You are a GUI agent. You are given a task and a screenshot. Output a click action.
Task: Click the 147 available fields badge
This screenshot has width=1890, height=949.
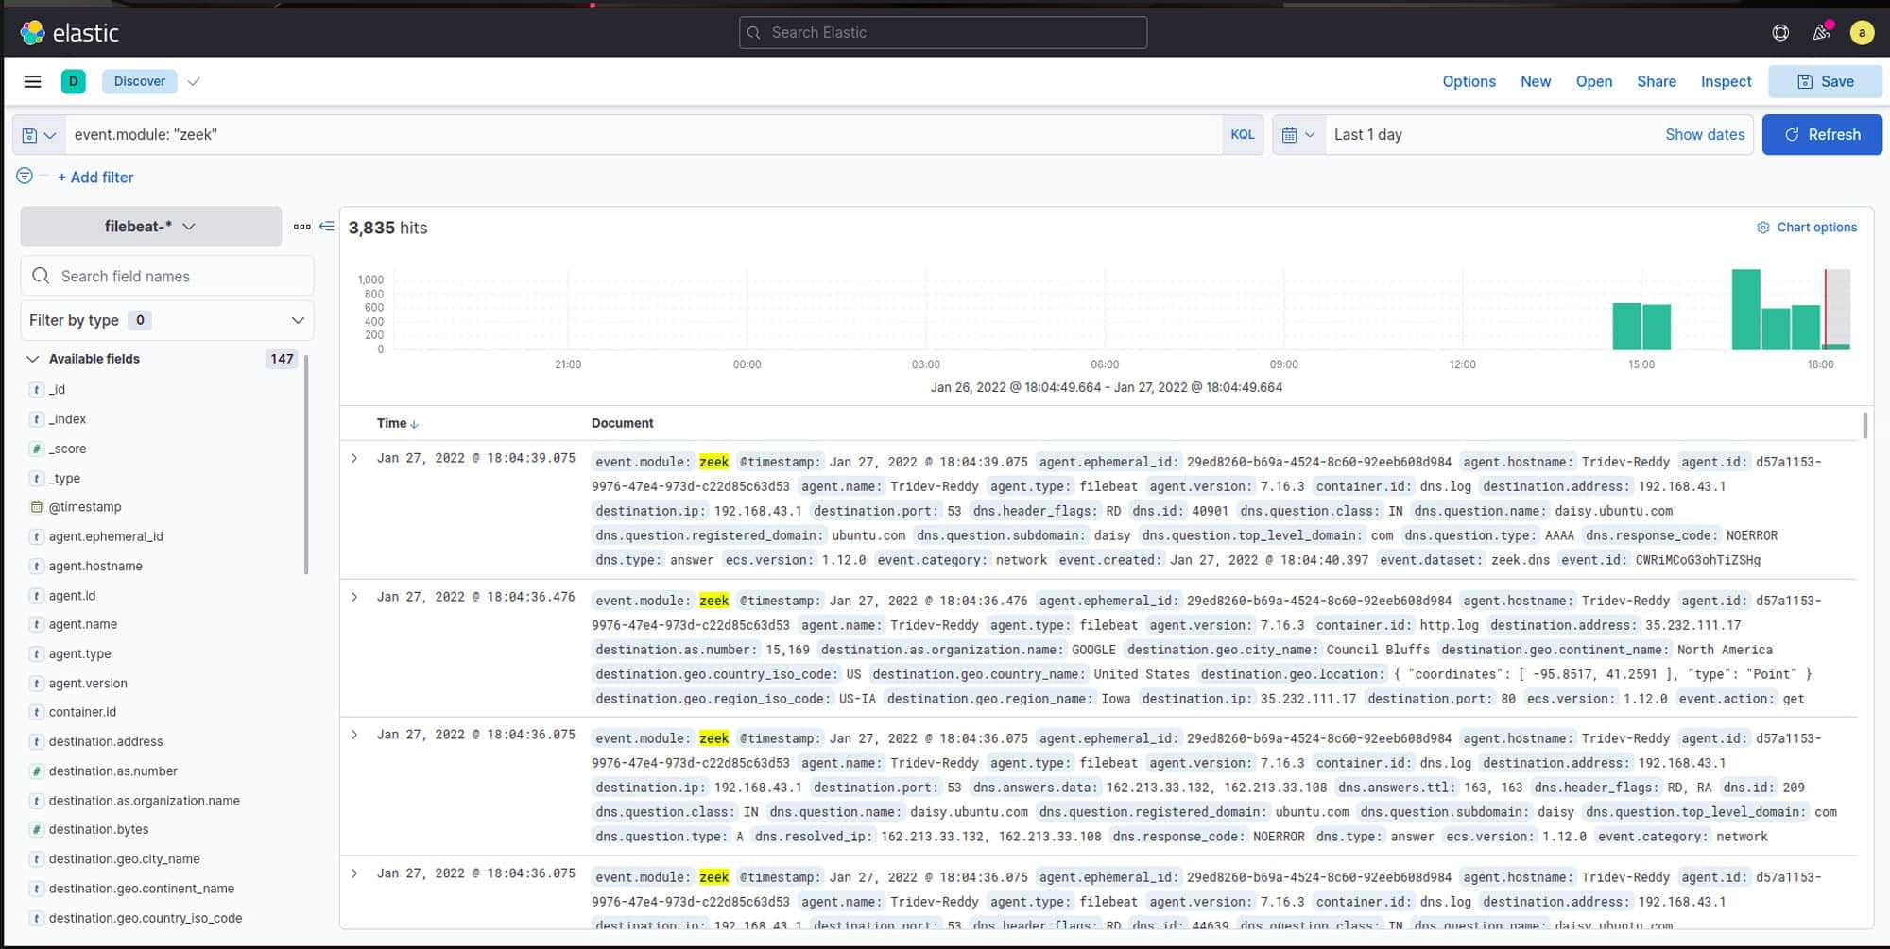click(x=282, y=359)
